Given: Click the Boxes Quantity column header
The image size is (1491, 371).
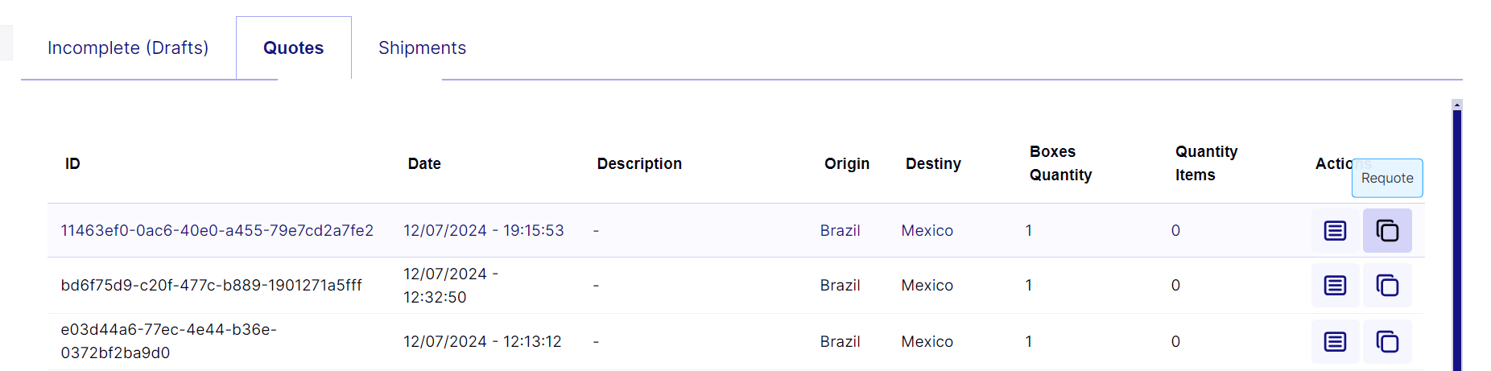Looking at the screenshot, I should pos(1060,163).
